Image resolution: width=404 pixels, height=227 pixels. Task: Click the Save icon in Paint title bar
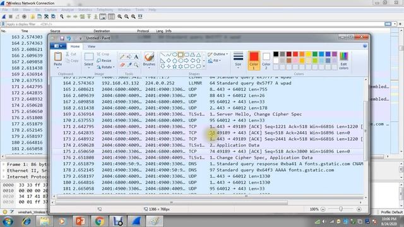point(62,38)
